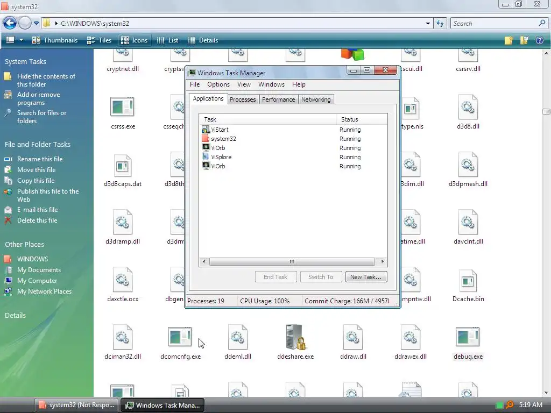551x413 pixels.
Task: Select ddeshare.exe server icon
Action: click(x=295, y=337)
